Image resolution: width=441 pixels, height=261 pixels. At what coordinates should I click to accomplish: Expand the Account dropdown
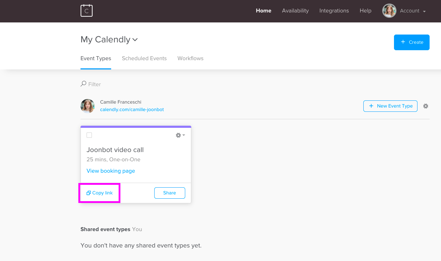[x=413, y=11]
